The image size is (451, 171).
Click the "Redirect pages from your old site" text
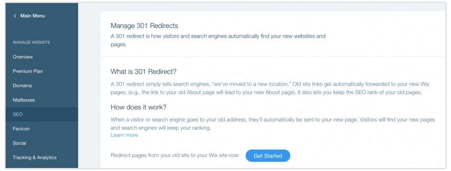pos(175,156)
